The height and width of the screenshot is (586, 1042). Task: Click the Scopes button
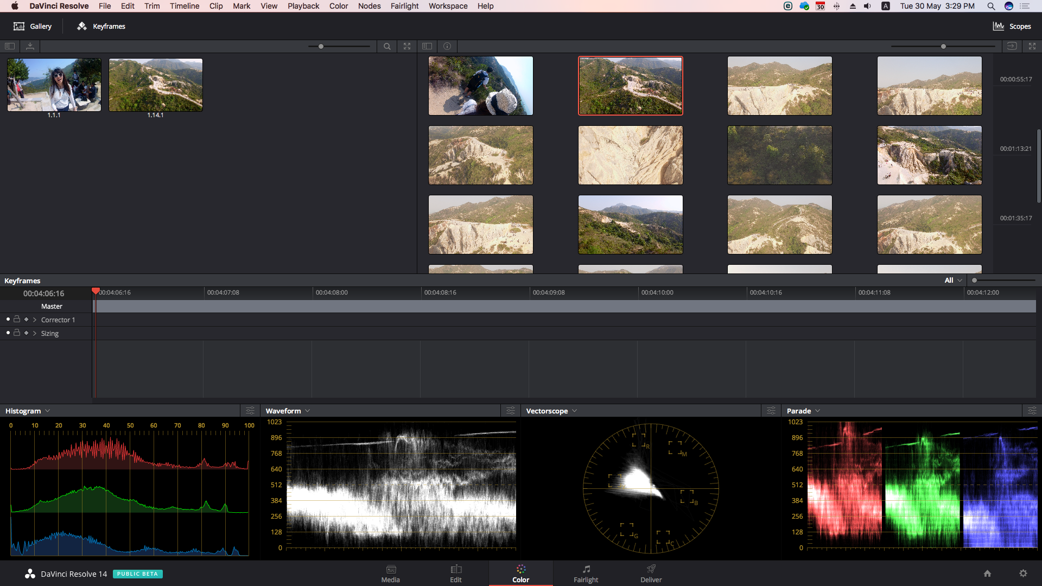1012,26
